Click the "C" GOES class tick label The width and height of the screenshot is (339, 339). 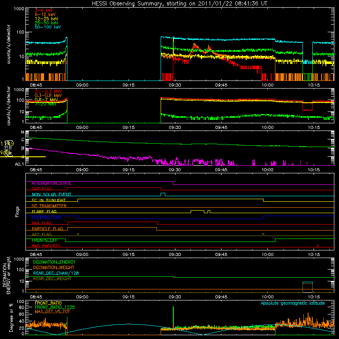click(23, 140)
